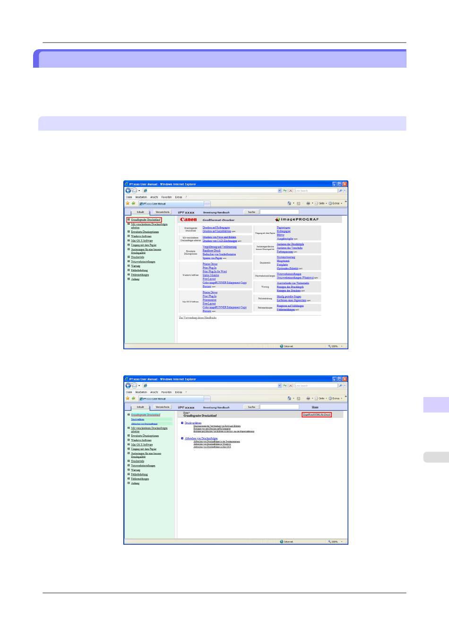Click the text field beside Suche in the Druckablauf detail window

pyautogui.click(x=279, y=407)
